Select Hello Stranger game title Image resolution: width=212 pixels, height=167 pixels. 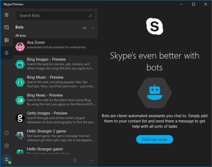(45, 149)
